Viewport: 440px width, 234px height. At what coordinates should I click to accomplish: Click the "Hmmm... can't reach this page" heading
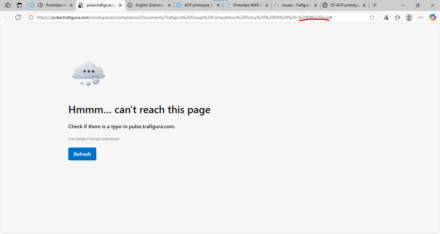click(139, 110)
